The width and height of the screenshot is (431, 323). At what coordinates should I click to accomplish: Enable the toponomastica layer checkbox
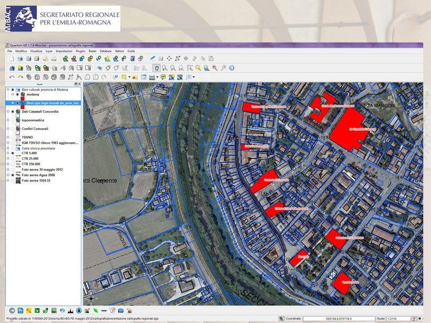click(12, 121)
